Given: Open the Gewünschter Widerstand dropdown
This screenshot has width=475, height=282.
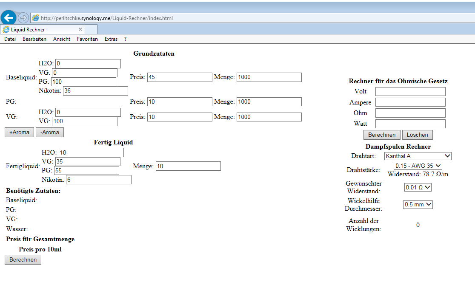Looking at the screenshot, I should click(418, 187).
